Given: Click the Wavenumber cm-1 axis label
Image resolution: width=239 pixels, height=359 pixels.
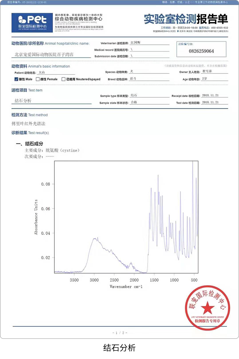Looking at the screenshot, I should (x=126, y=287).
